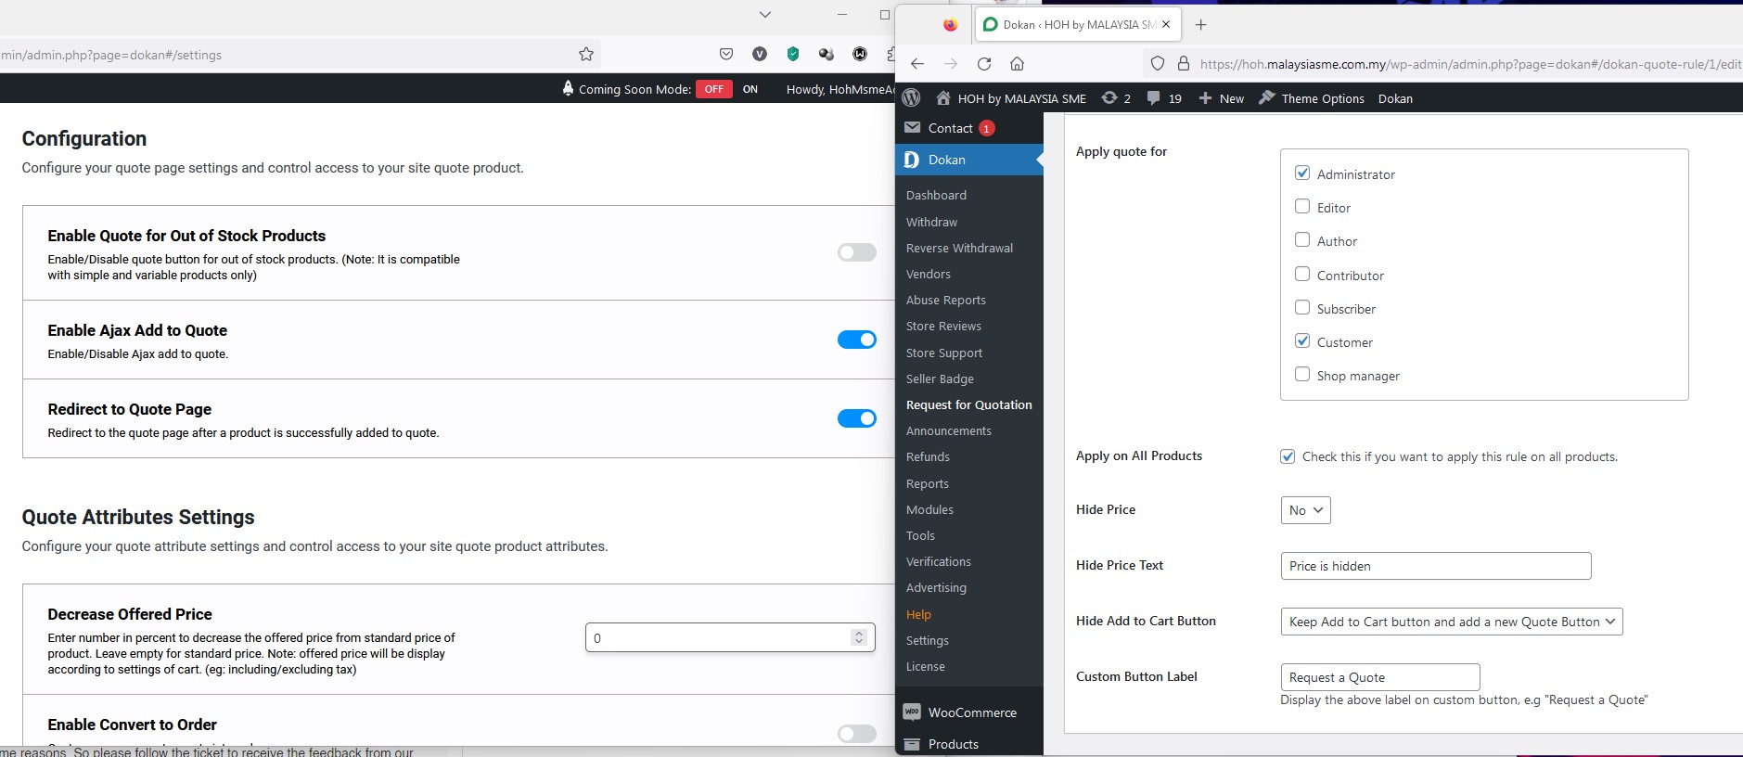This screenshot has height=757, width=1743.
Task: Click the green shield extension icon
Action: click(x=793, y=54)
